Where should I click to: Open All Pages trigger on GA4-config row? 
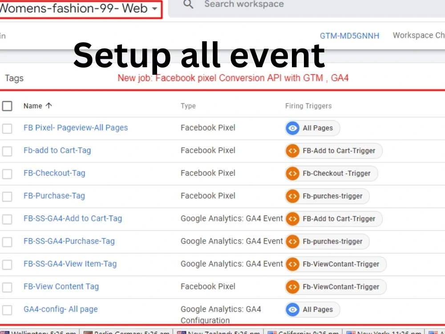coord(312,310)
